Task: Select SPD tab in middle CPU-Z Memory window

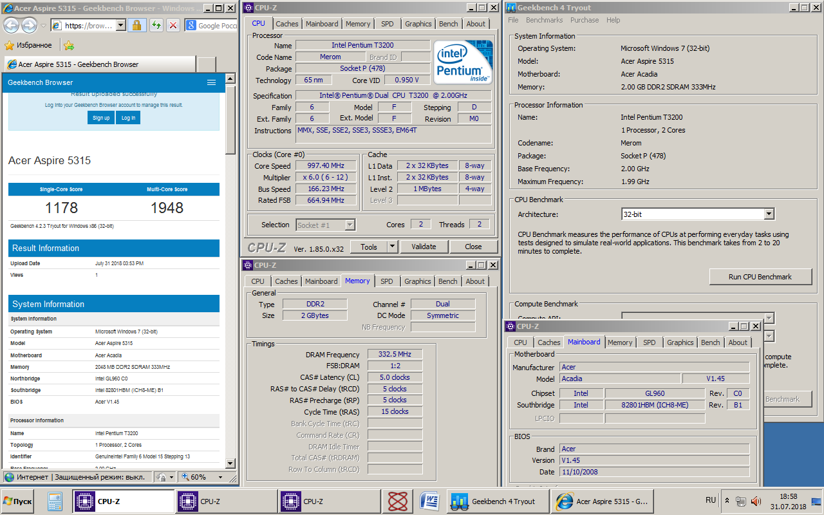Action: pyautogui.click(x=386, y=281)
